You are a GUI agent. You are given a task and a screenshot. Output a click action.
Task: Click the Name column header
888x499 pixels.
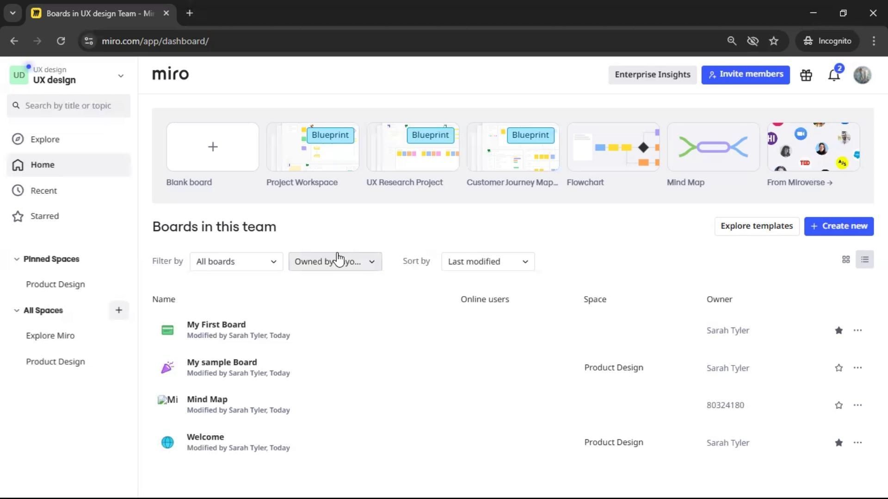click(x=164, y=299)
